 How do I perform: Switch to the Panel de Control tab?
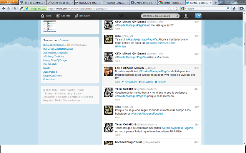(x=33, y=3)
